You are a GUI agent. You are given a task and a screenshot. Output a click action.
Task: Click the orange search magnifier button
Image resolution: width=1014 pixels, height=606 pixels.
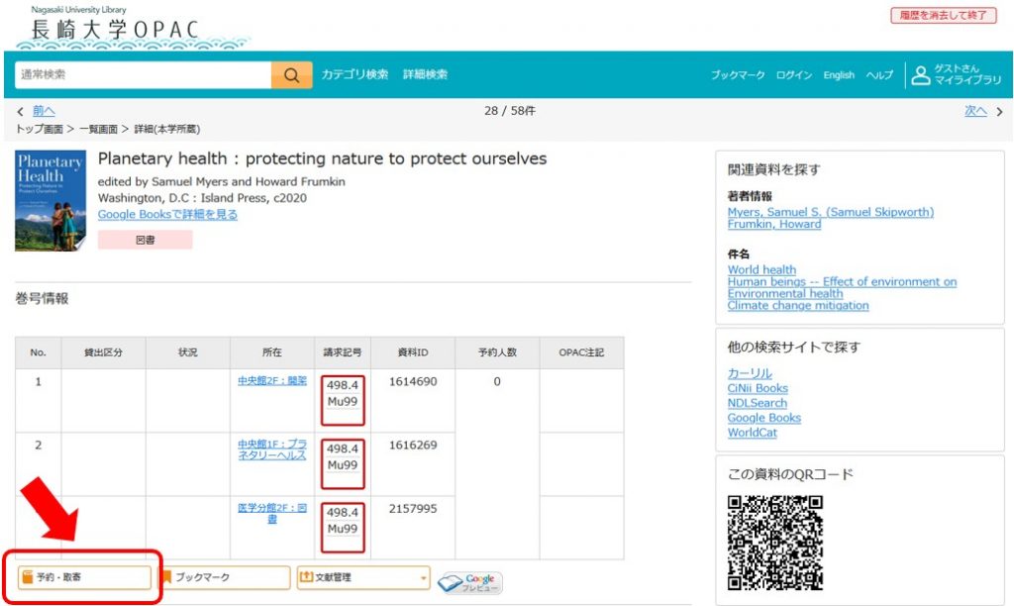291,75
